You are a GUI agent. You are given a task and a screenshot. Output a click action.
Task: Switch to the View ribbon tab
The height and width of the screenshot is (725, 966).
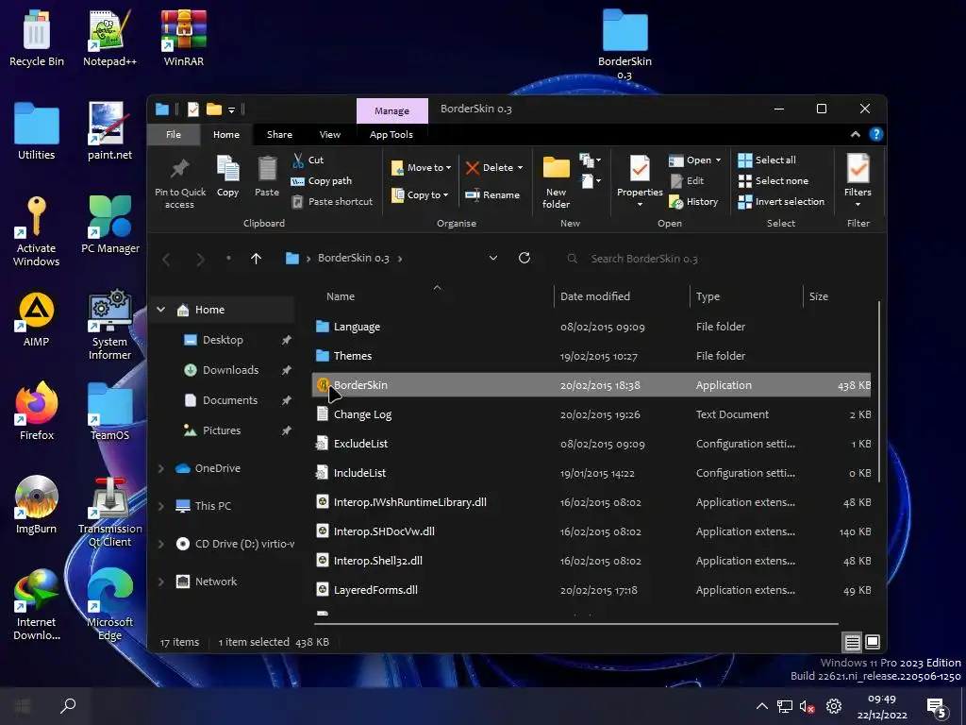[329, 134]
